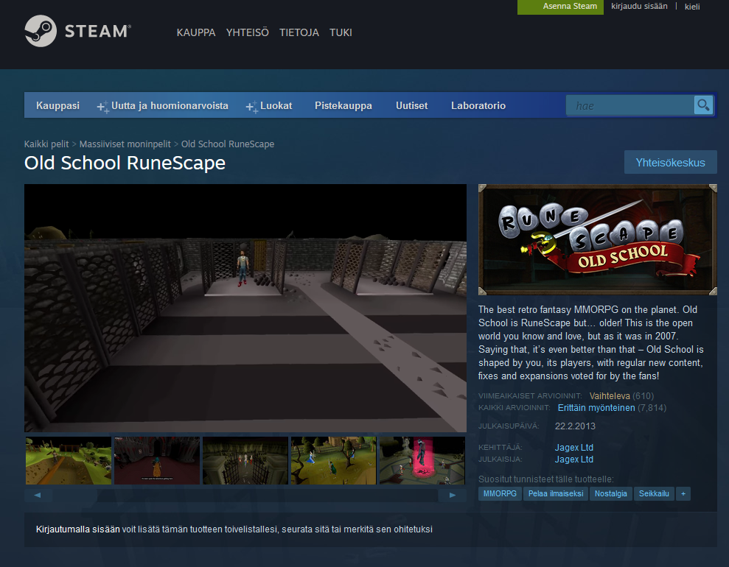Viewport: 729px width, 567px height.
Task: Open the KAUPPA top menu
Action: pos(196,32)
